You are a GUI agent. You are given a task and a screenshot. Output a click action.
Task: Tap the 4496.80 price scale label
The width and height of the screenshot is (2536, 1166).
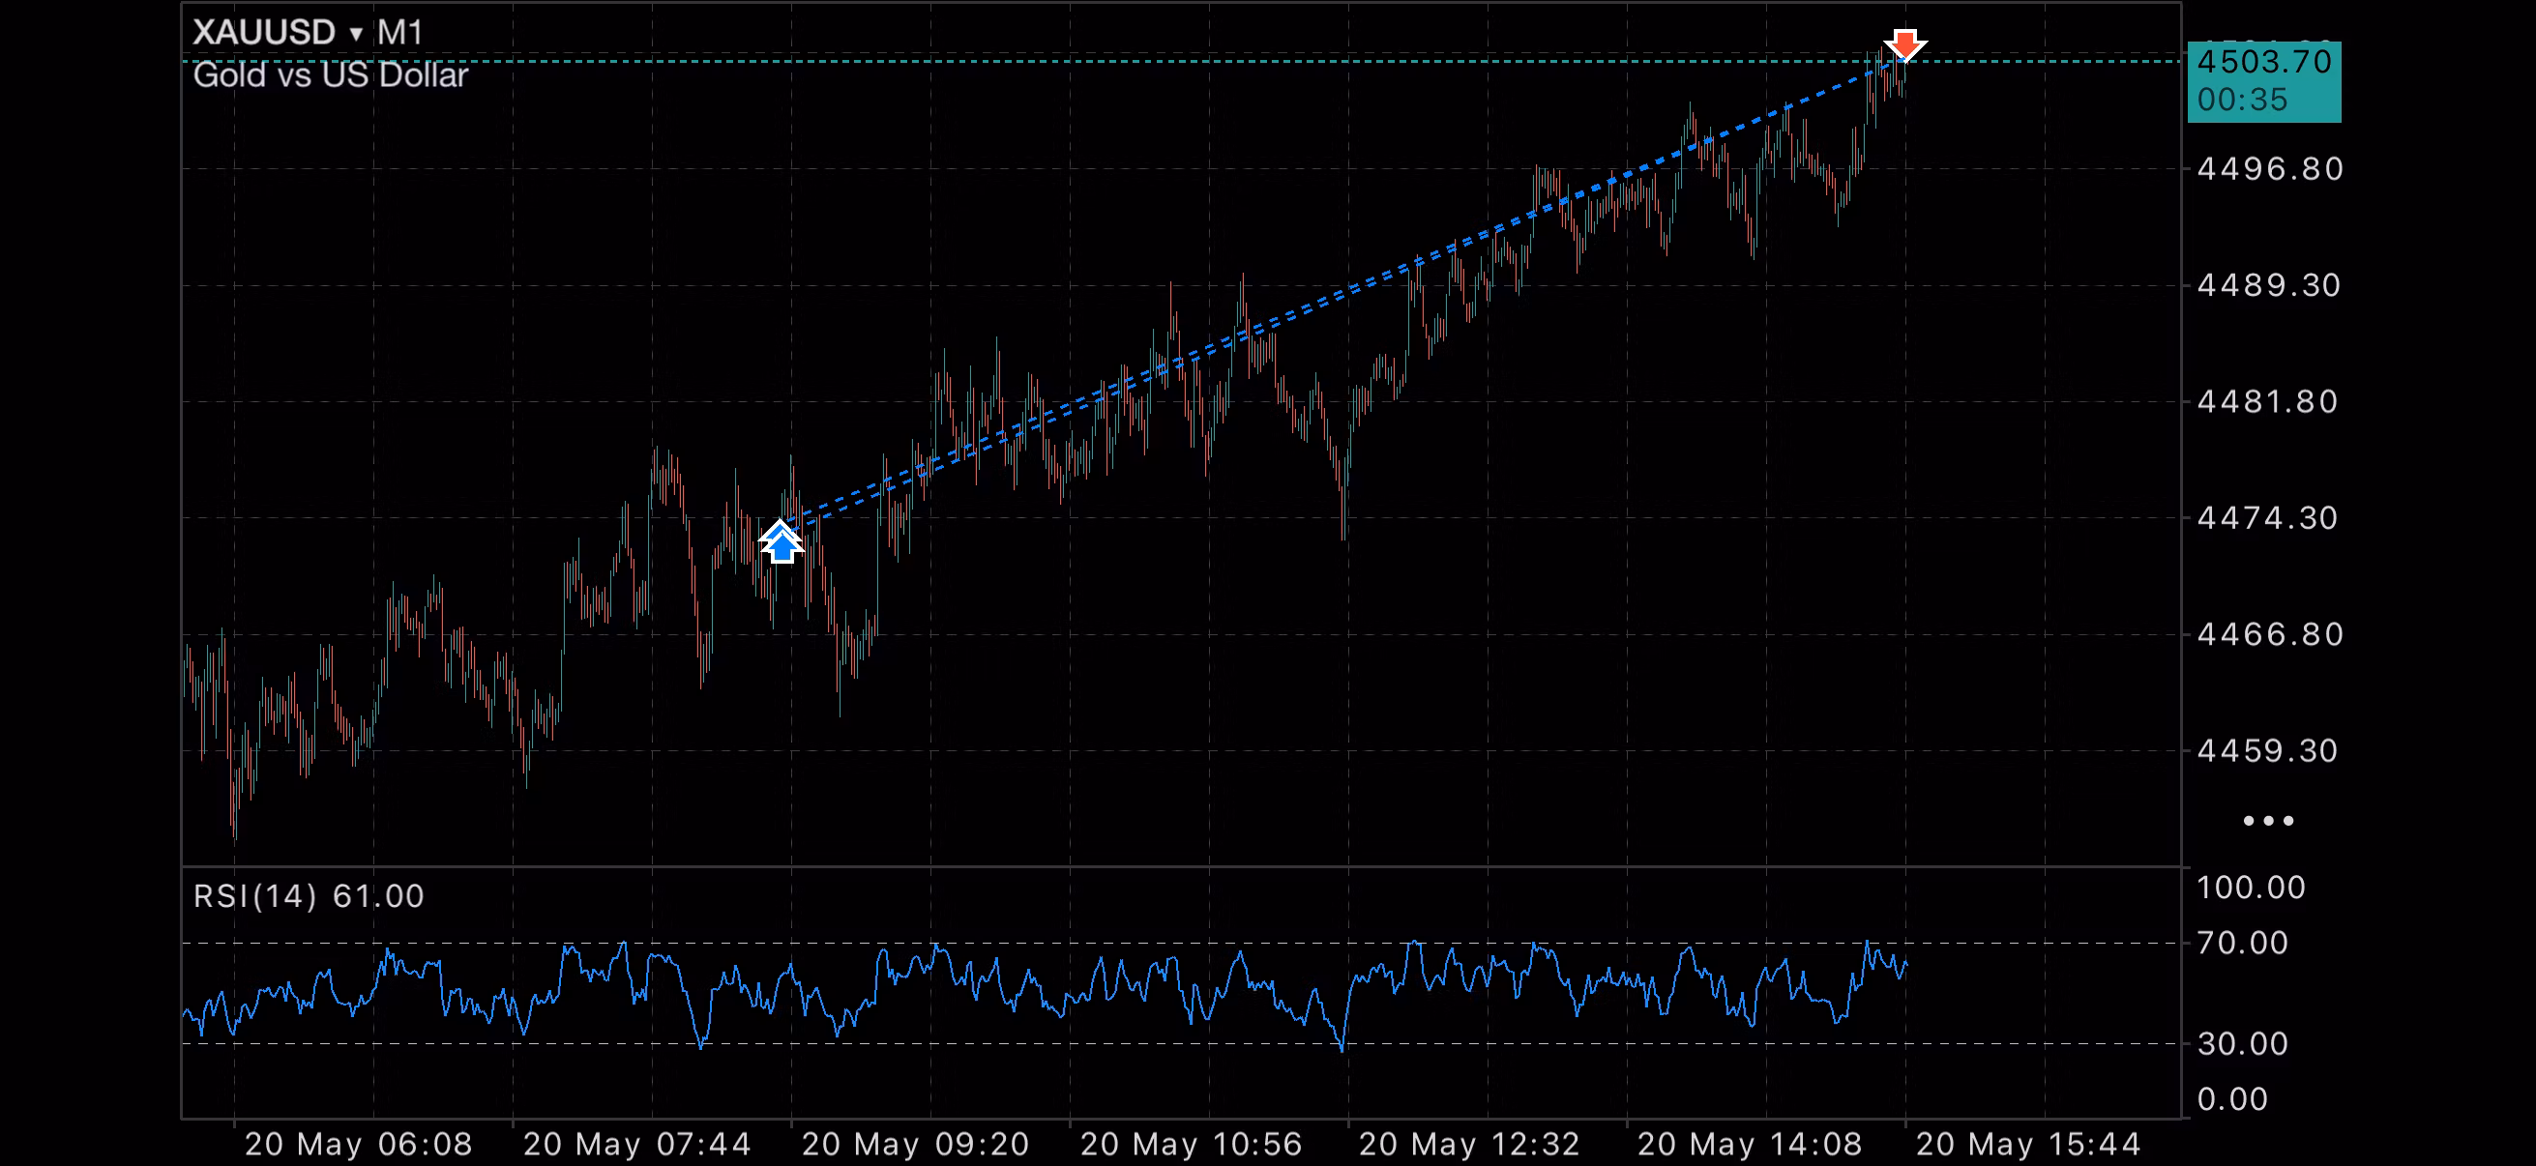coord(2269,169)
